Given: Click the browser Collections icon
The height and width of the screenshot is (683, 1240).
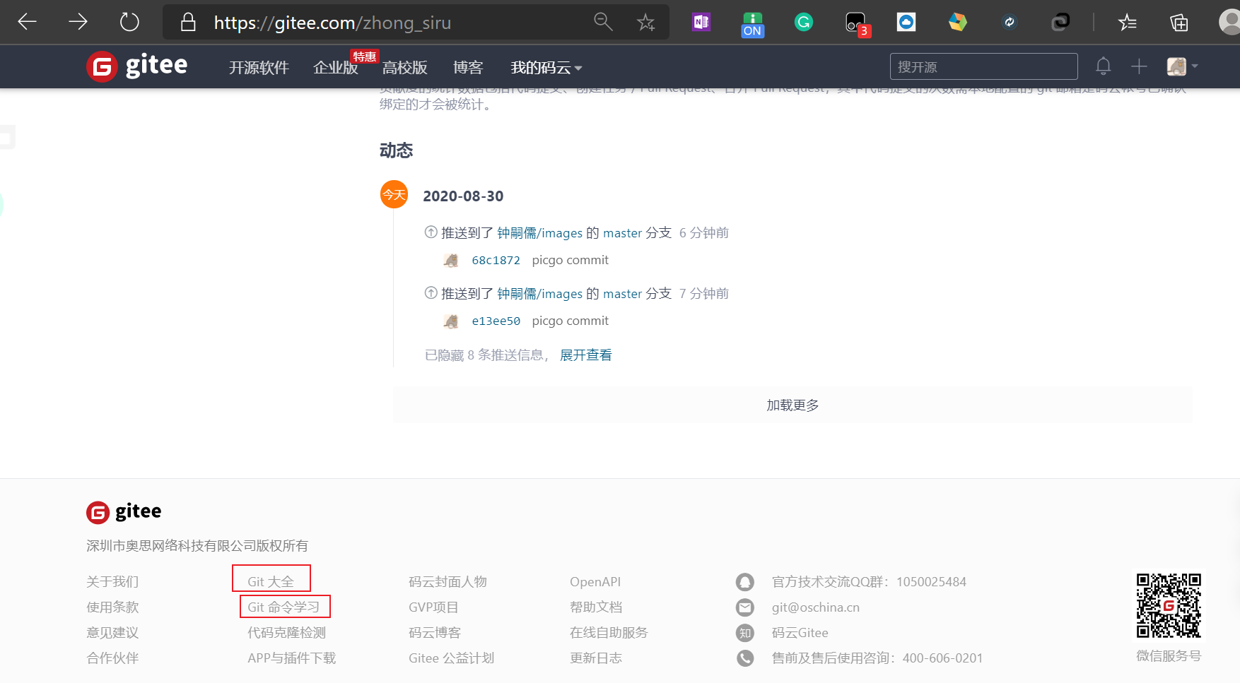Looking at the screenshot, I should click(x=1178, y=22).
